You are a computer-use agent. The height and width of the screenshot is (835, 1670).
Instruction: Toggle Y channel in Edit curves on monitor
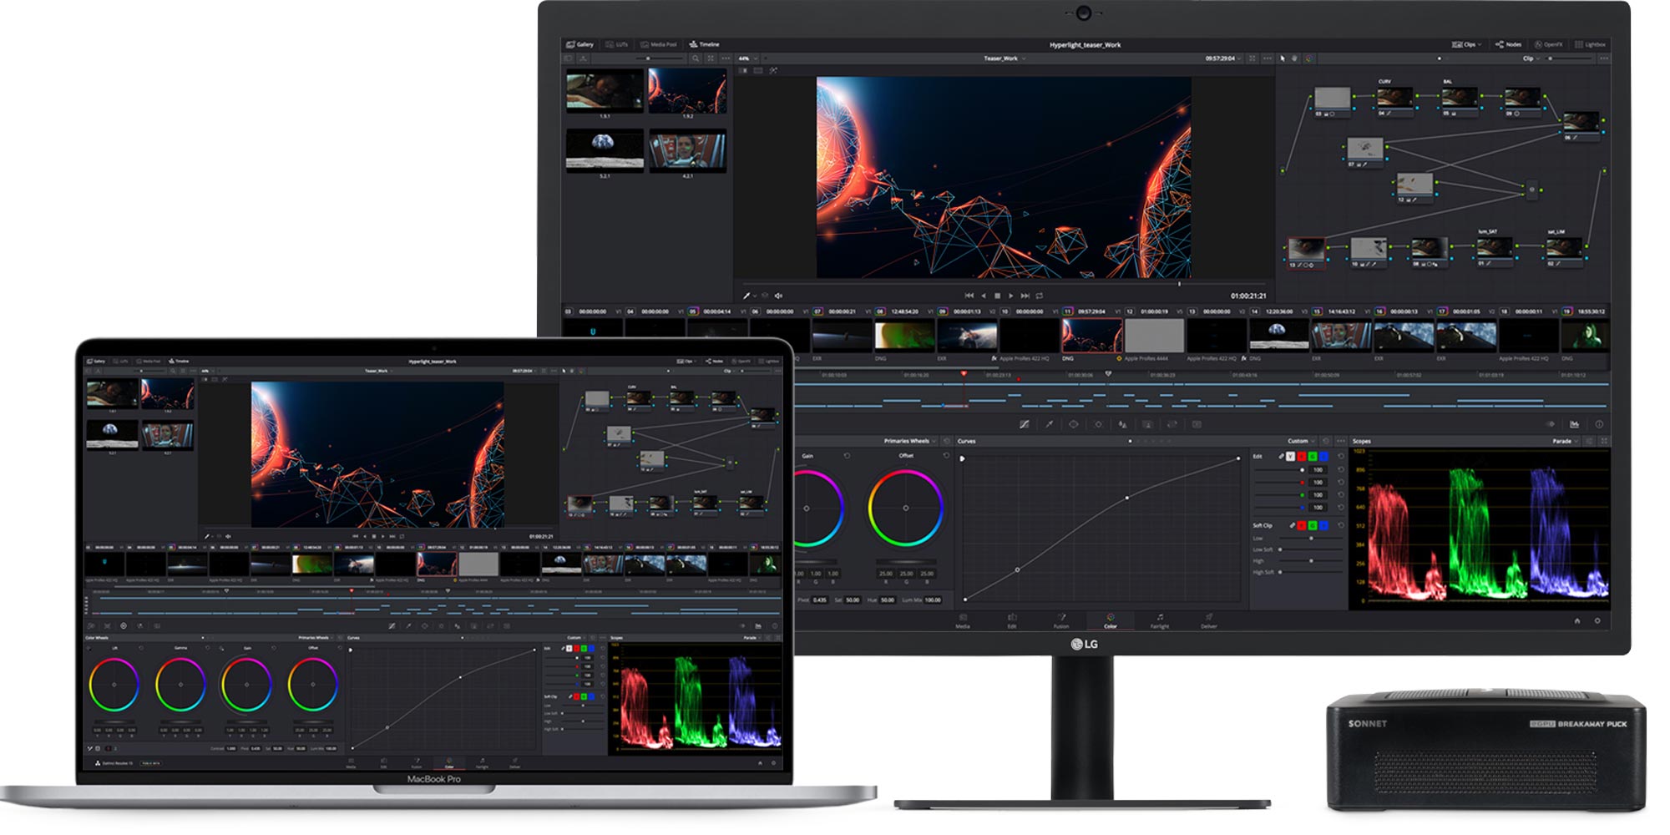click(1290, 456)
